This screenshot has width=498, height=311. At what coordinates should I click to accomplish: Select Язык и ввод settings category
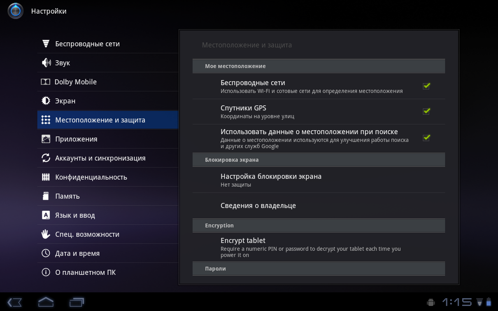pyautogui.click(x=75, y=215)
